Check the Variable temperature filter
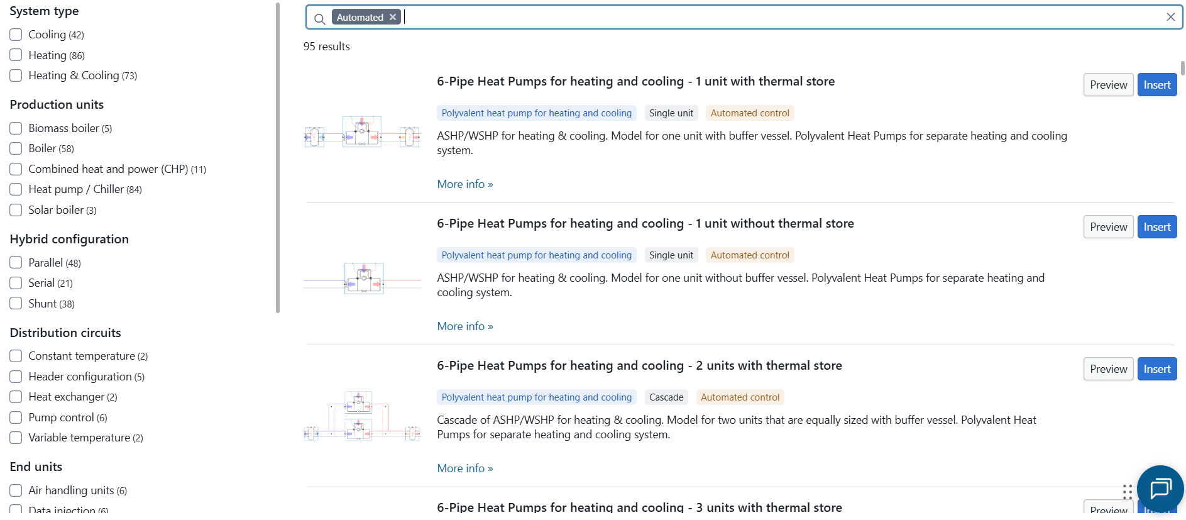The width and height of the screenshot is (1186, 520). click(x=16, y=438)
